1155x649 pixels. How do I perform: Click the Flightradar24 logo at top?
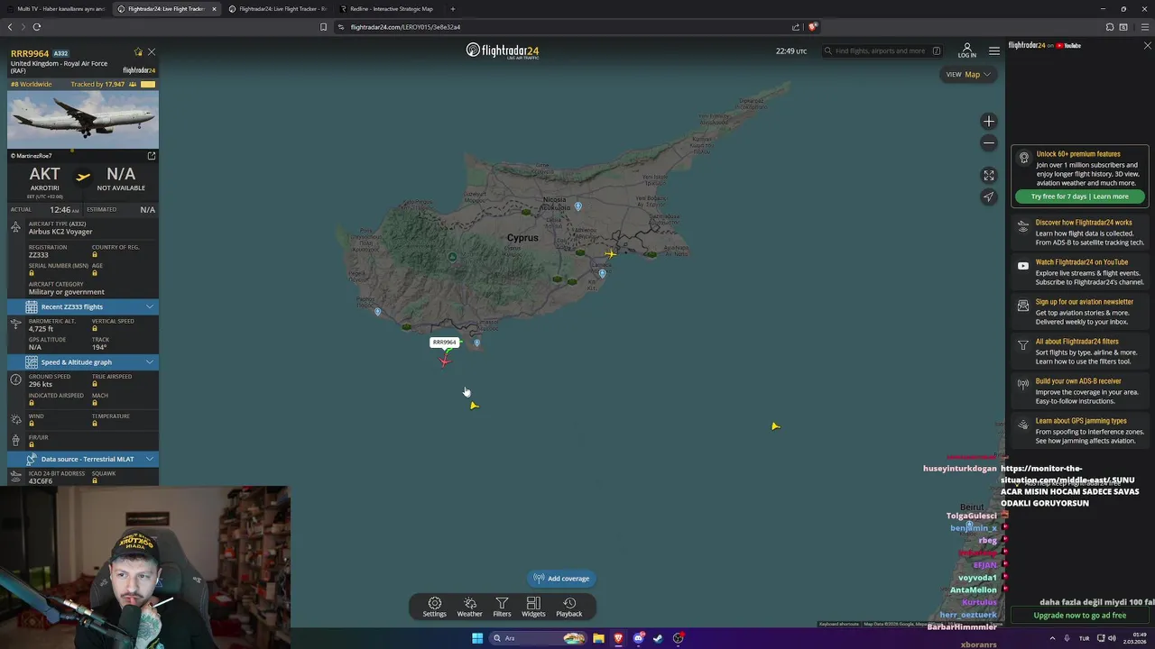coord(503,51)
